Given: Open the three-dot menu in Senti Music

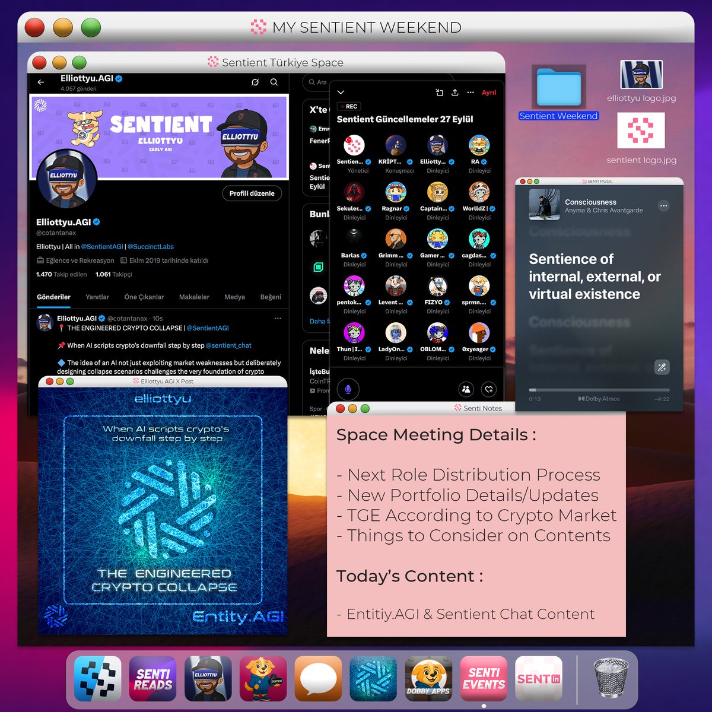Looking at the screenshot, I should coord(664,206).
